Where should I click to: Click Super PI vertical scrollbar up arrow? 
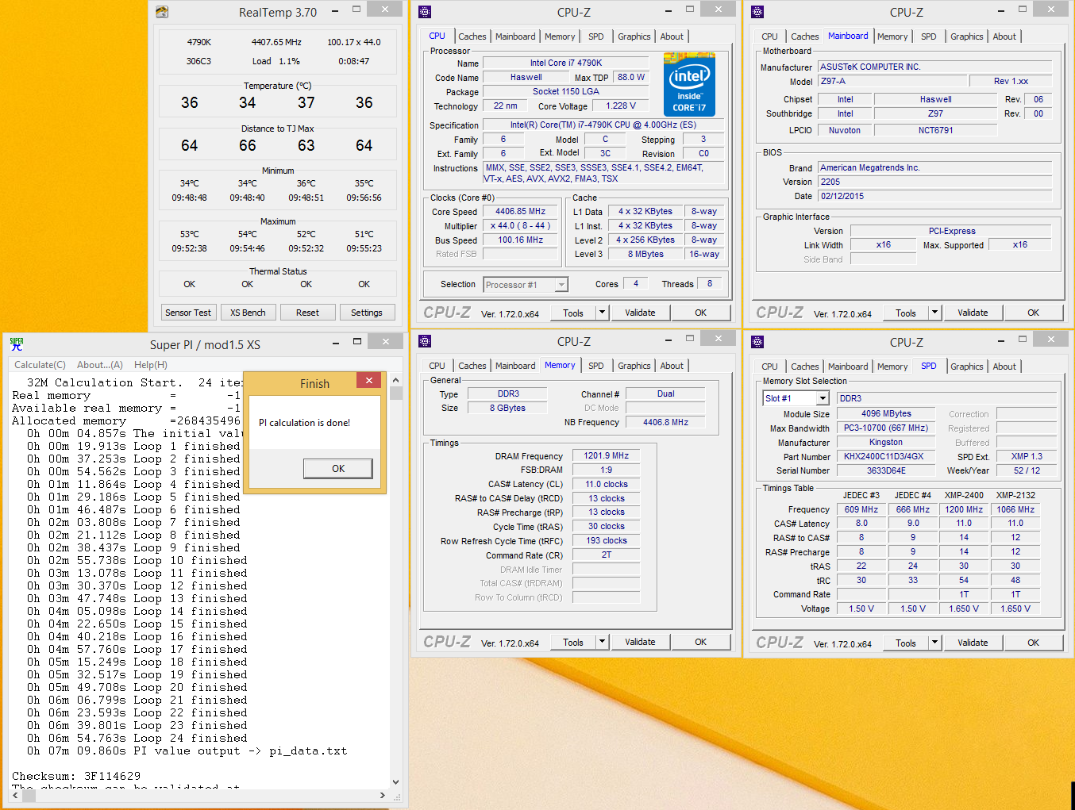click(396, 380)
